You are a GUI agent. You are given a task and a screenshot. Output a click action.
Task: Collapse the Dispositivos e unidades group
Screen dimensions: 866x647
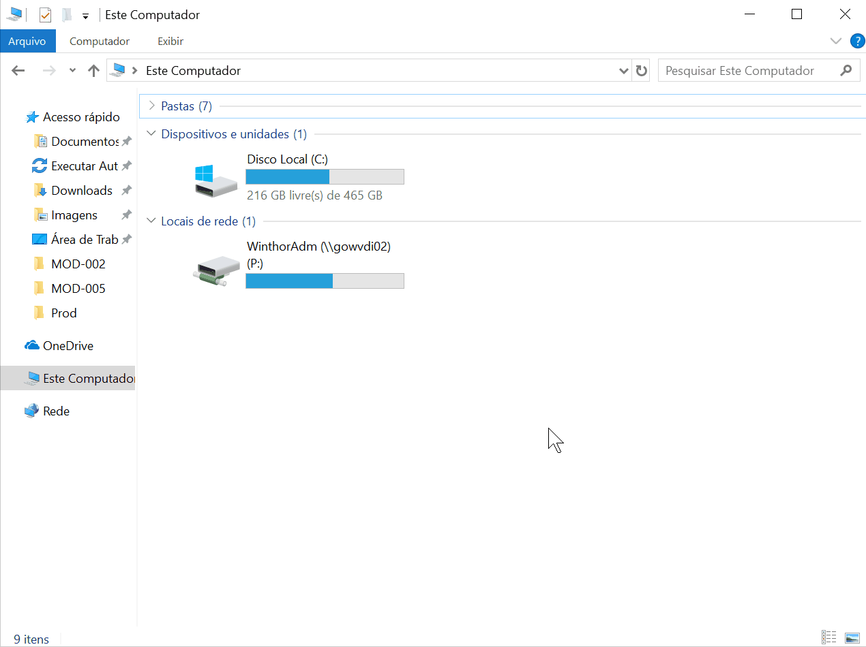[x=151, y=134]
